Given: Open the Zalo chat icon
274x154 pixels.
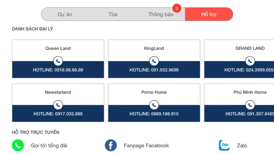Looking at the screenshot, I should click(x=224, y=145).
